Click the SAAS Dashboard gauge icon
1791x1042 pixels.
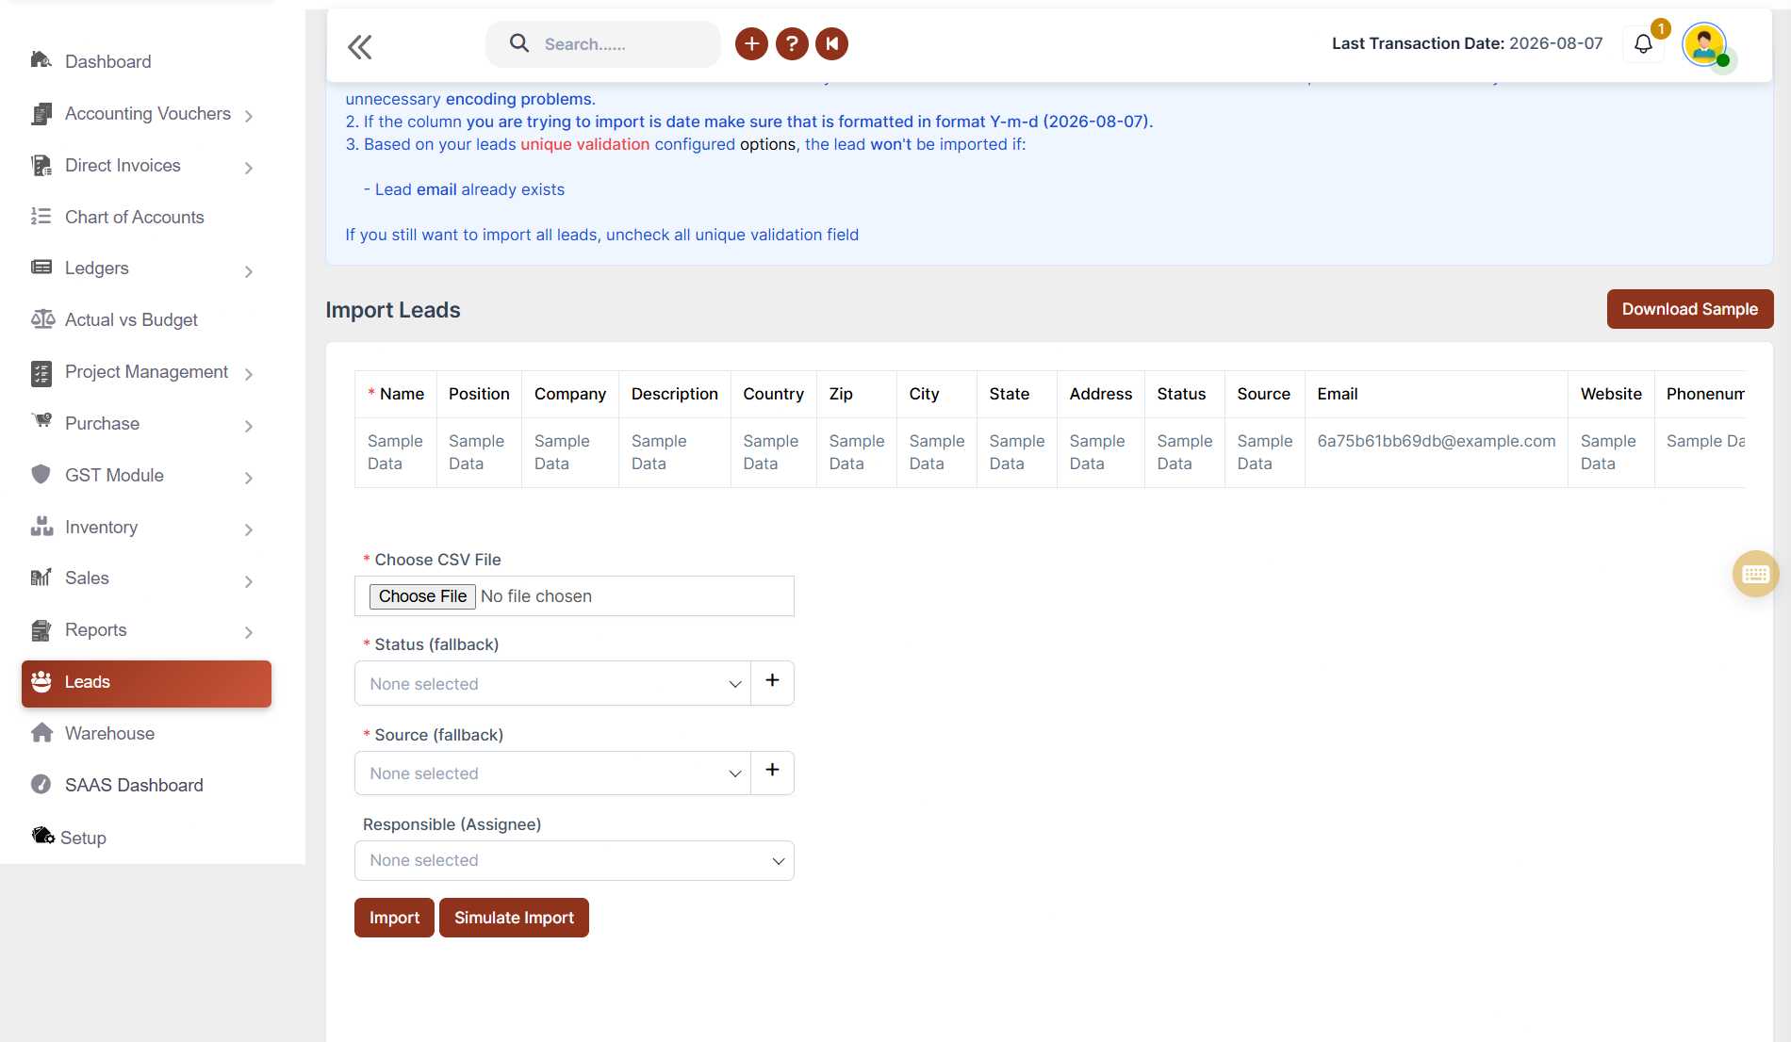(x=41, y=784)
